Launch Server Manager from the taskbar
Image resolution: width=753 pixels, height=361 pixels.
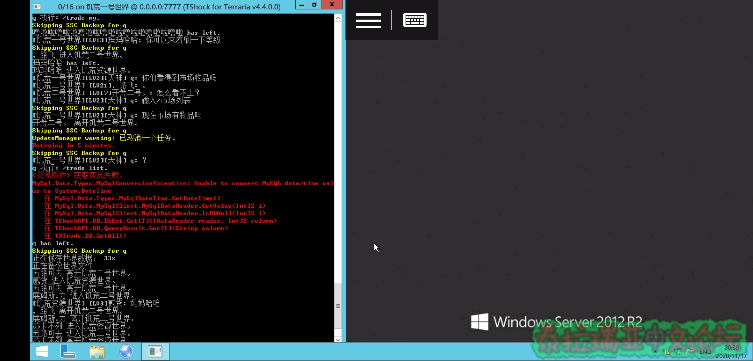point(68,352)
